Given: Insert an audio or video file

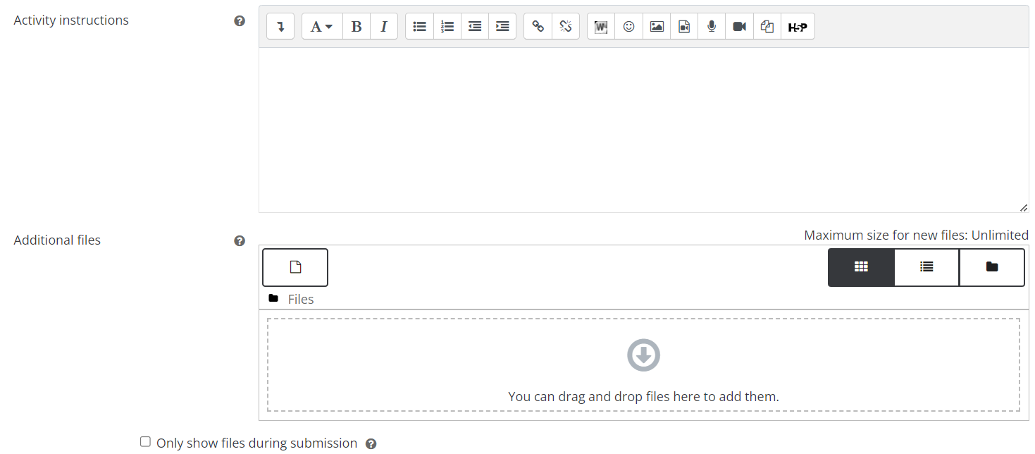Looking at the screenshot, I should [684, 27].
